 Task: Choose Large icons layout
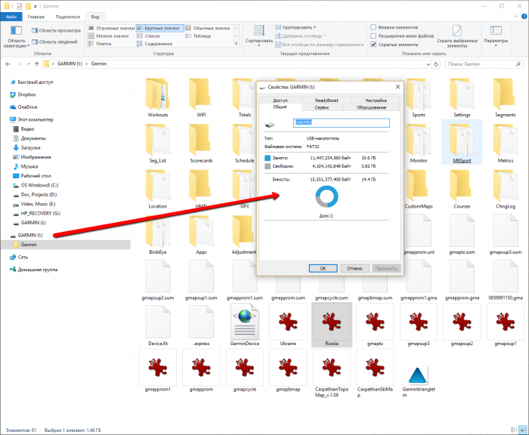[160, 28]
